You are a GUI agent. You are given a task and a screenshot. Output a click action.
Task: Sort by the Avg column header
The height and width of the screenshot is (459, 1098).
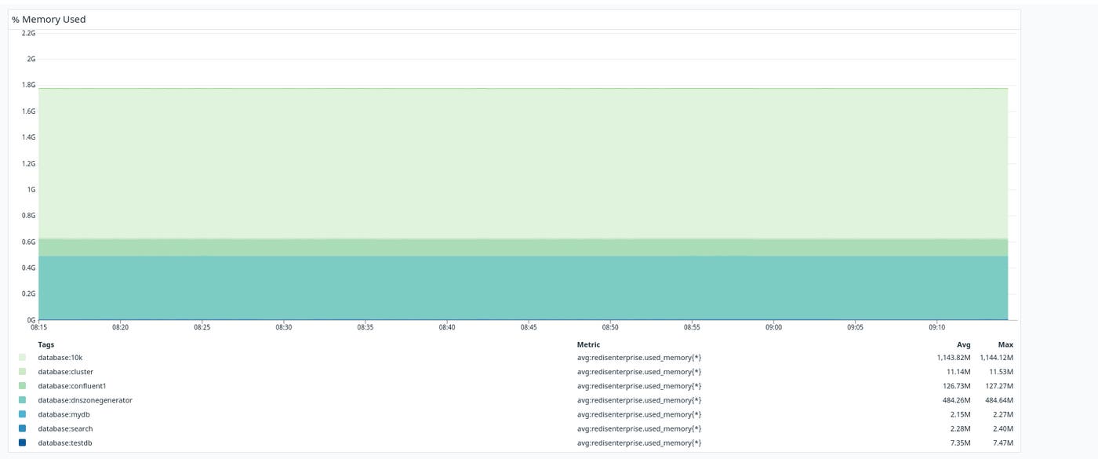coord(962,344)
